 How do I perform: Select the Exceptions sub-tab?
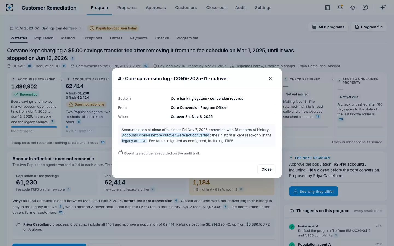pos(92,38)
